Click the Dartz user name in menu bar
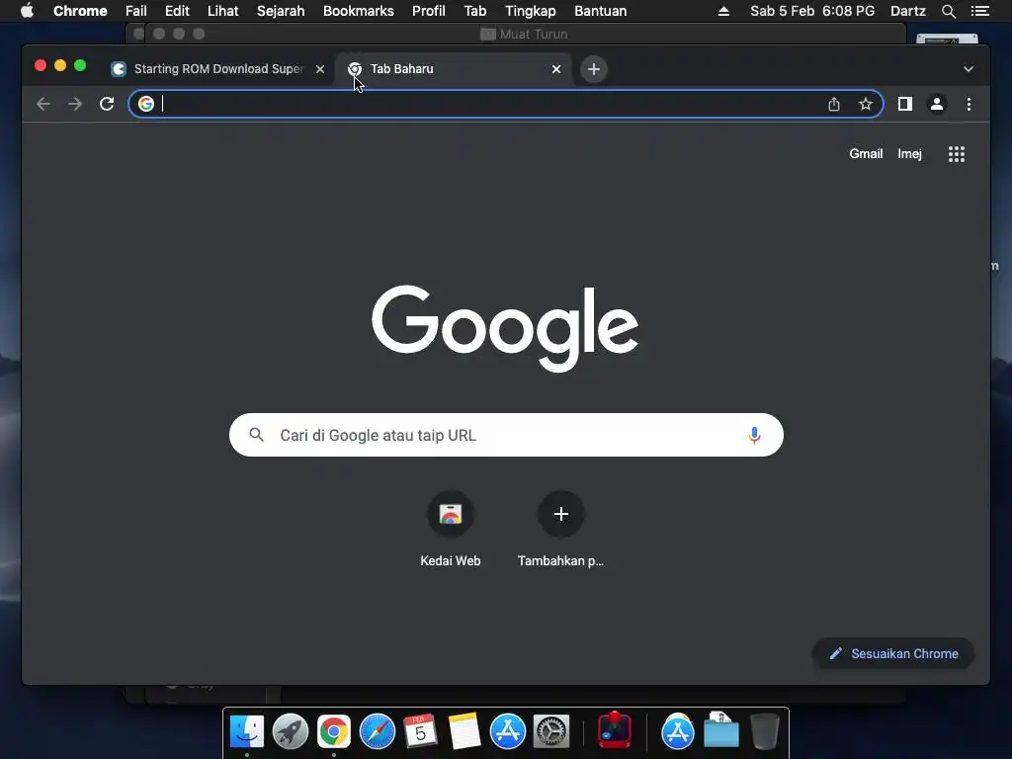The height and width of the screenshot is (759, 1012). 907,11
